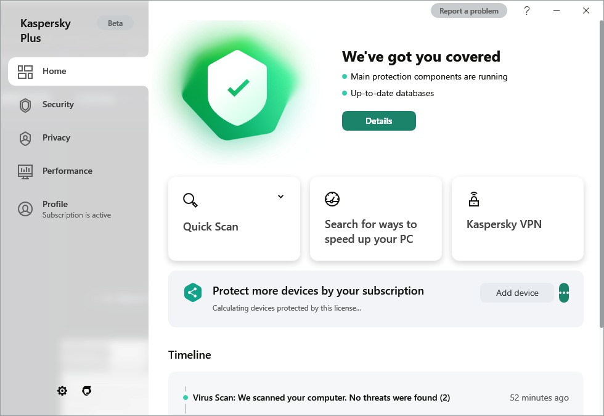The image size is (604, 416).
Task: Select the Home tab in the sidebar
Action: click(54, 71)
